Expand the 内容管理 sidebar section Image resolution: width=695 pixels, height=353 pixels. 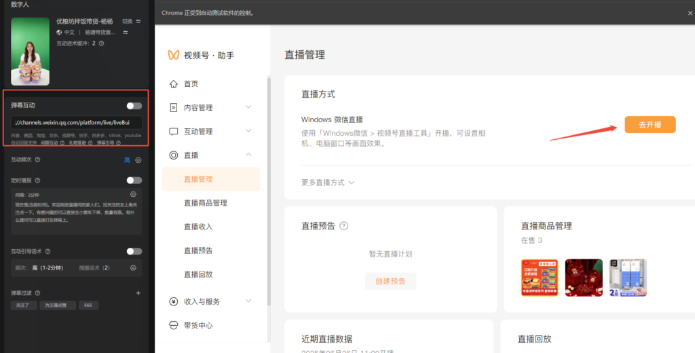click(x=210, y=107)
